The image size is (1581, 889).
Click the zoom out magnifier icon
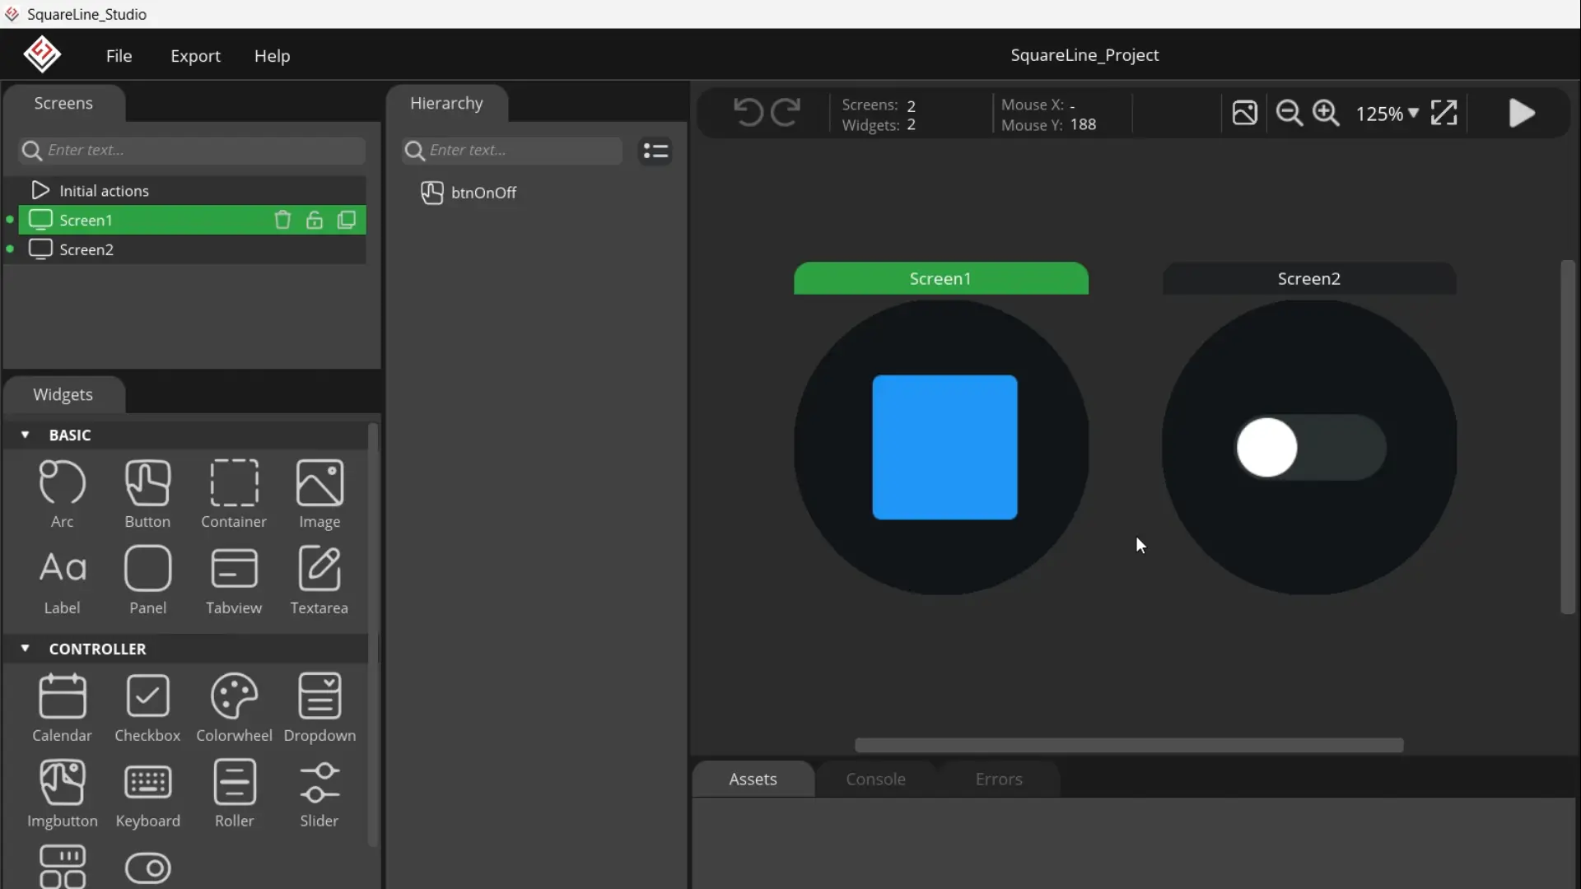point(1289,113)
